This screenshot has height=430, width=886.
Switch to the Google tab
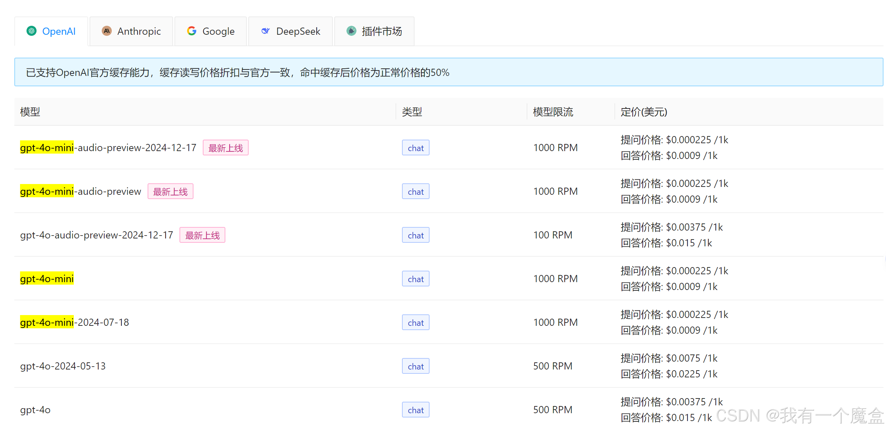coord(218,32)
